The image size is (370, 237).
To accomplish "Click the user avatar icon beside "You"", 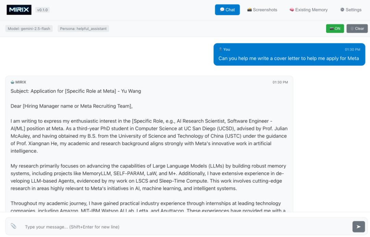I will click(220, 50).
